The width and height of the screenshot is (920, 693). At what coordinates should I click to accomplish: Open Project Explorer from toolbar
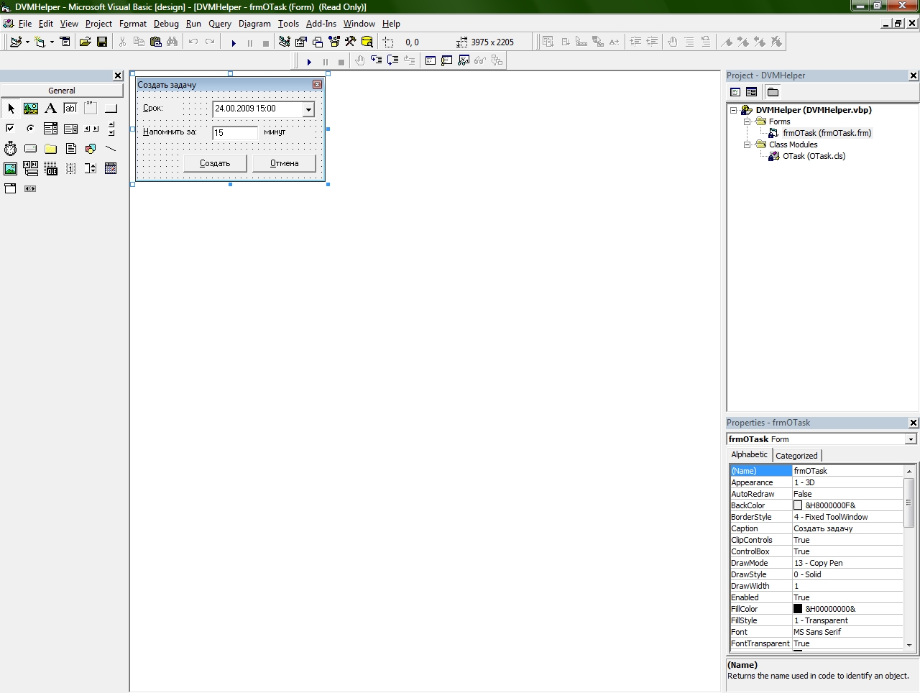coord(285,42)
